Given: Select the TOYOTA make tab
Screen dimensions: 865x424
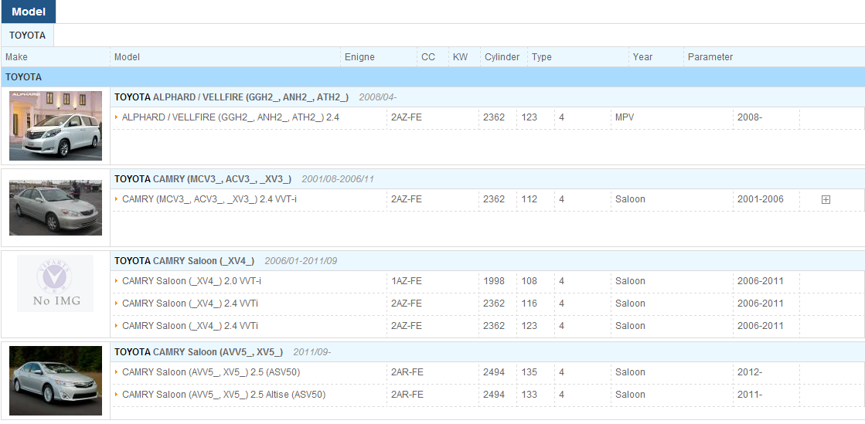Looking at the screenshot, I should [28, 36].
